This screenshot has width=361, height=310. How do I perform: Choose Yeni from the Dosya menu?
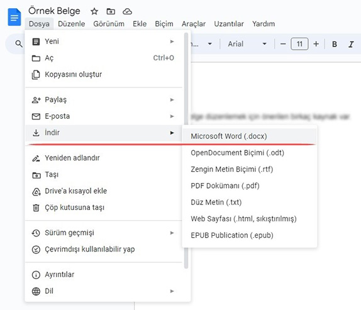[x=104, y=42]
